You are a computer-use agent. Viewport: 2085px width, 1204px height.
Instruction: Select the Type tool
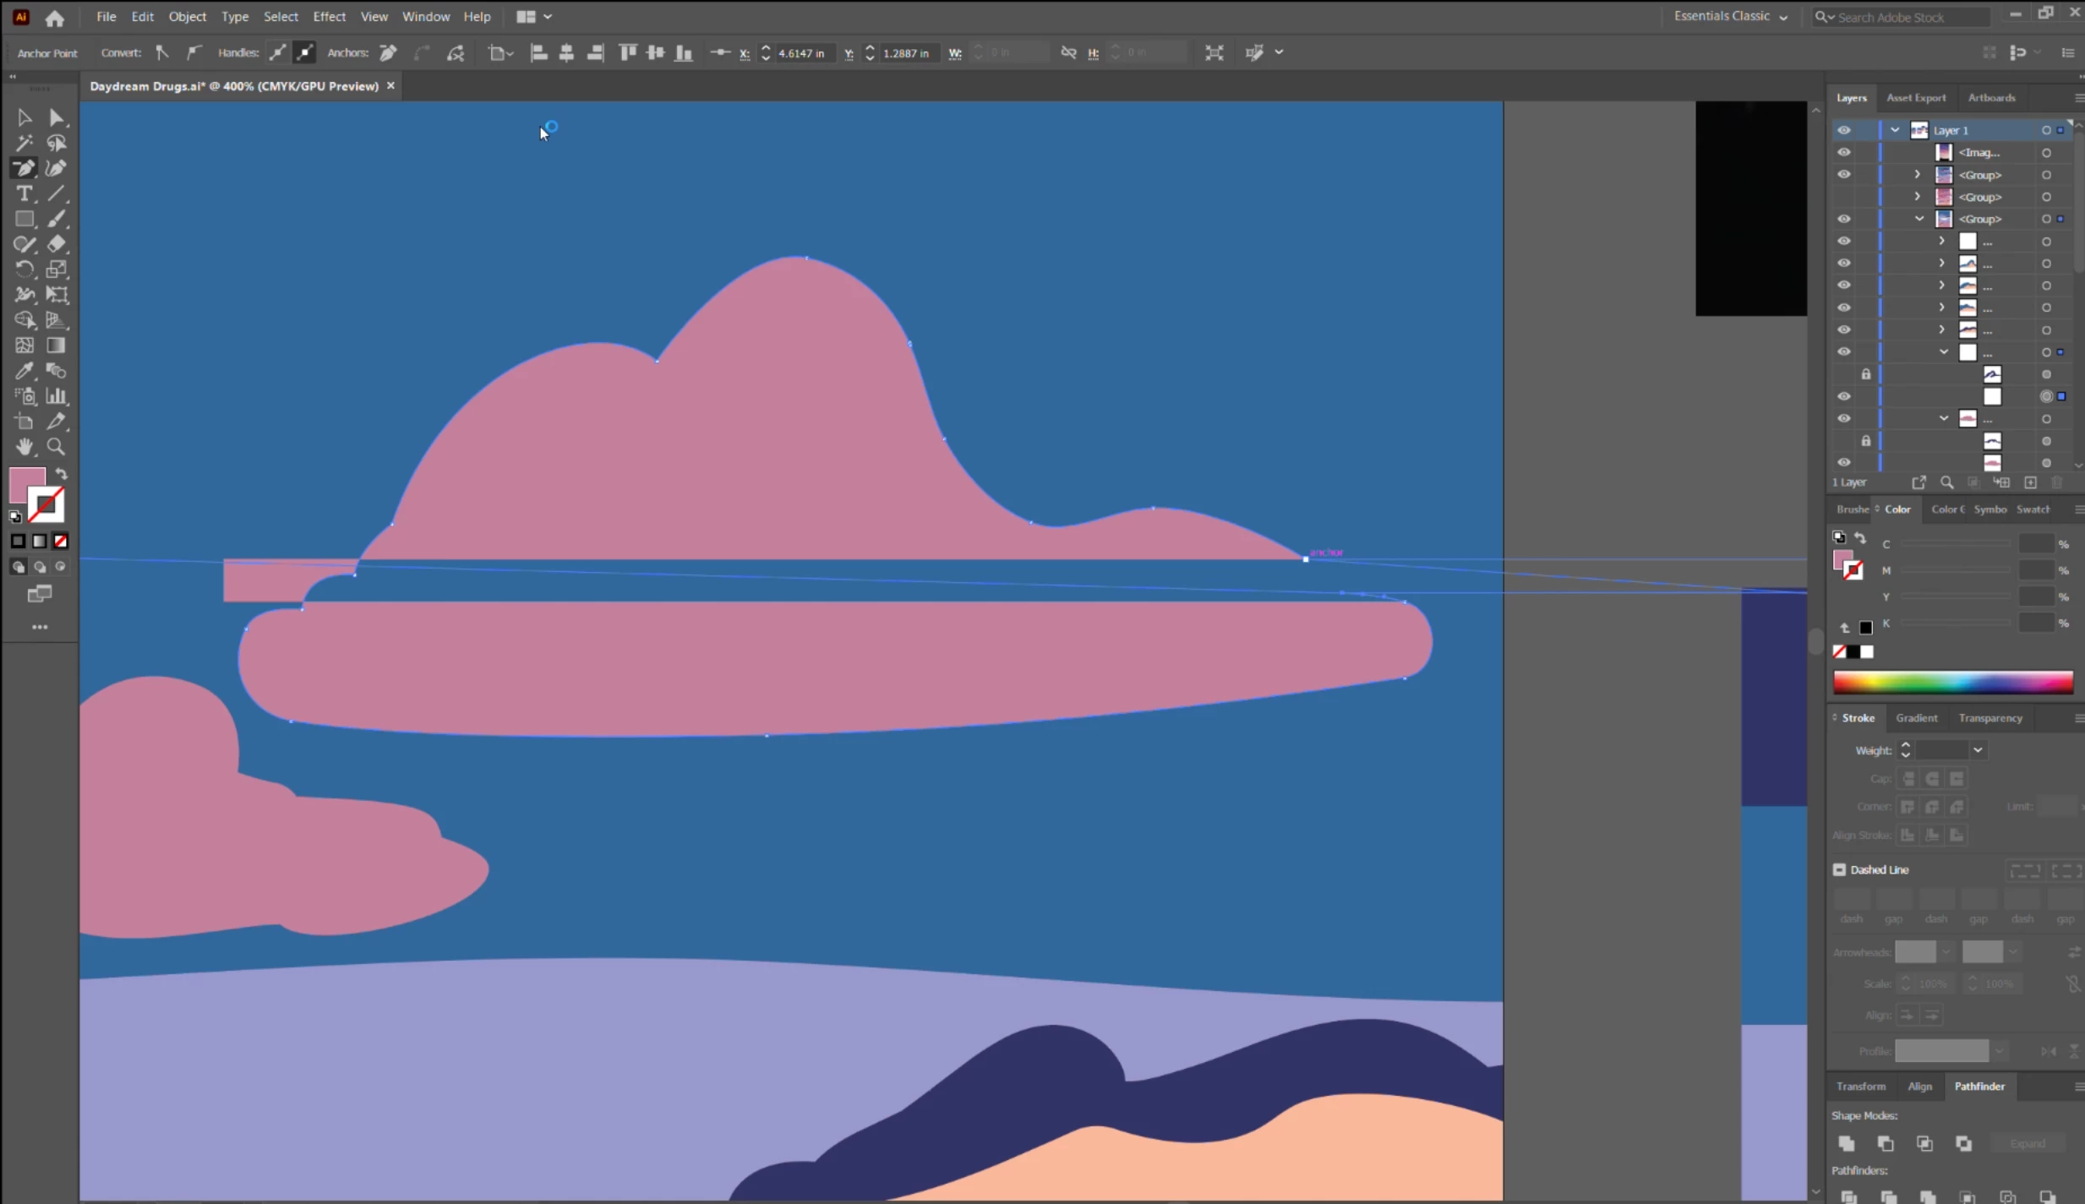tap(24, 193)
